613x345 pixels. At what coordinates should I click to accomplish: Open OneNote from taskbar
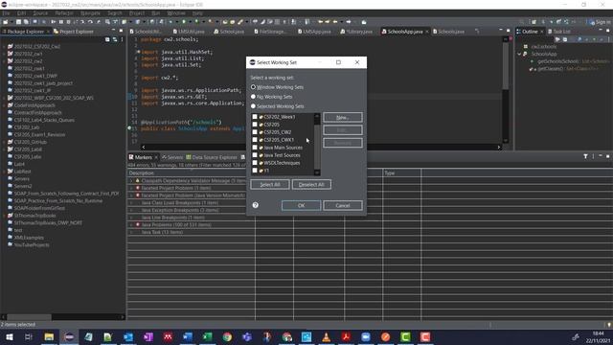click(x=148, y=336)
